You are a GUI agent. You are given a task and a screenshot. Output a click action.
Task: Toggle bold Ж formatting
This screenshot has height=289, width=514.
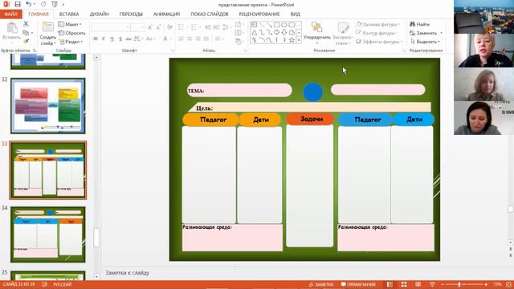point(96,39)
